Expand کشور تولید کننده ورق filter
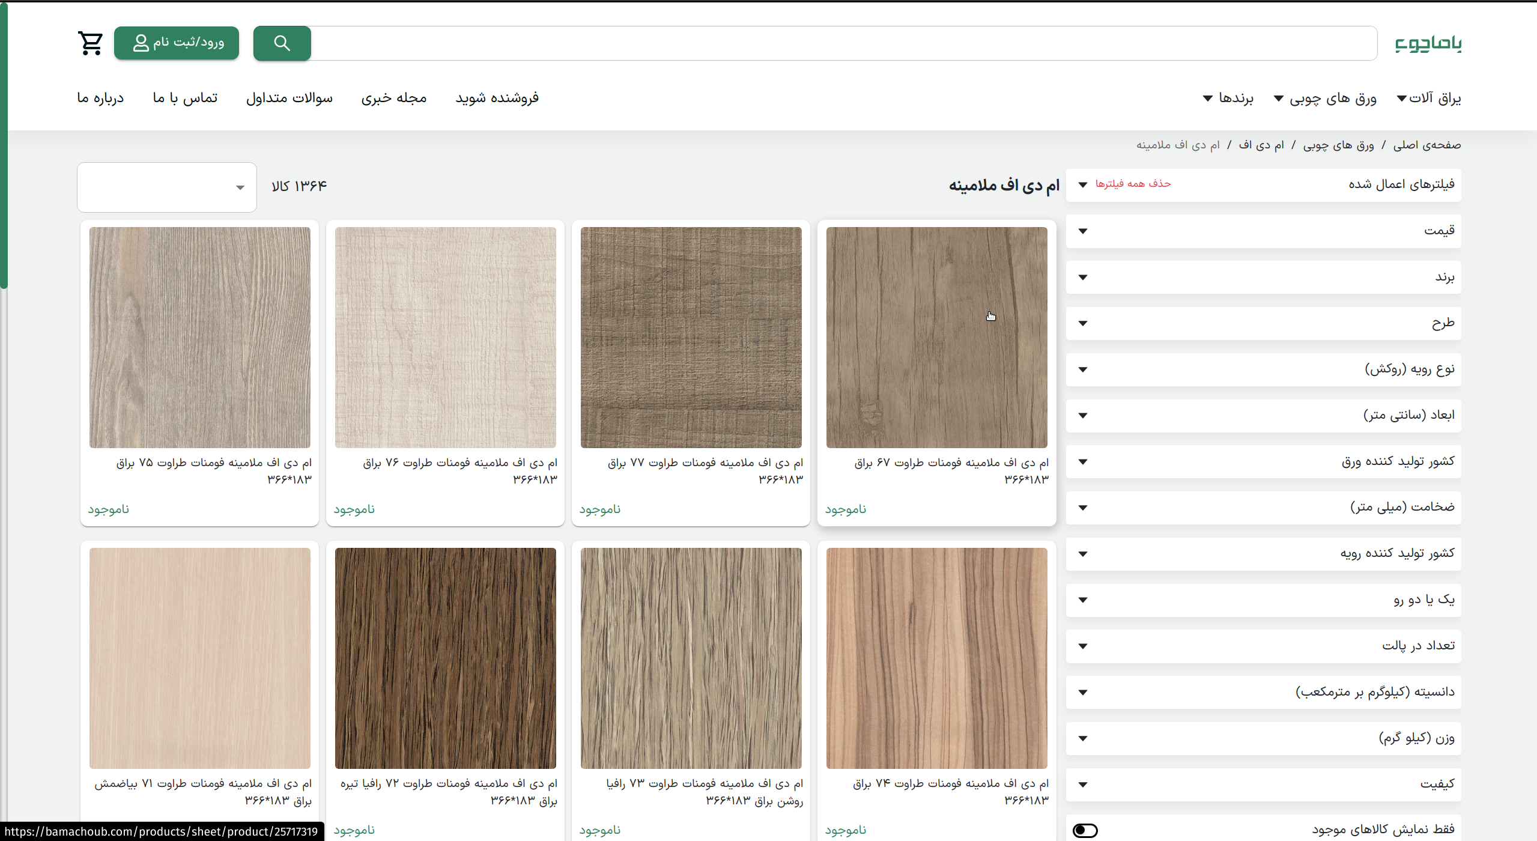 tap(1264, 461)
